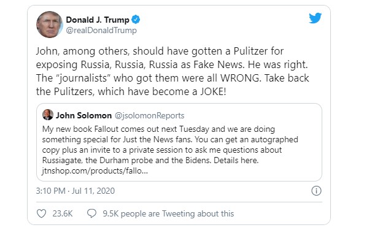Click the 3:10 PM · Jul 11, 2020 timestamp
Screen dimensions: 372x241
coord(76,191)
